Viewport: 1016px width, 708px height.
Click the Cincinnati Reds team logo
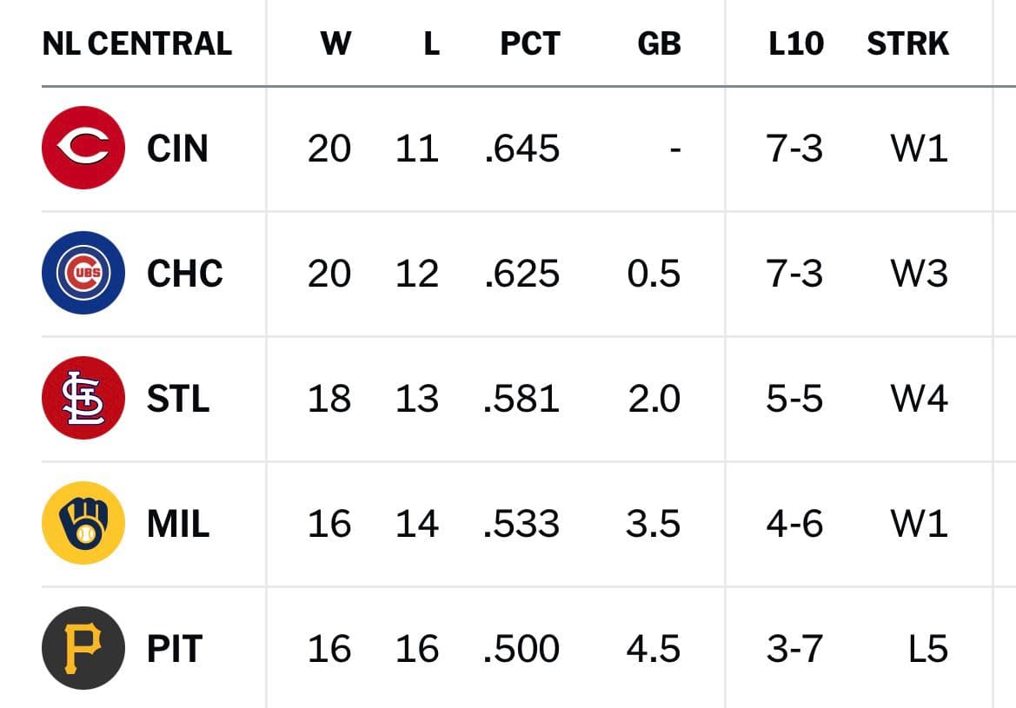[83, 148]
